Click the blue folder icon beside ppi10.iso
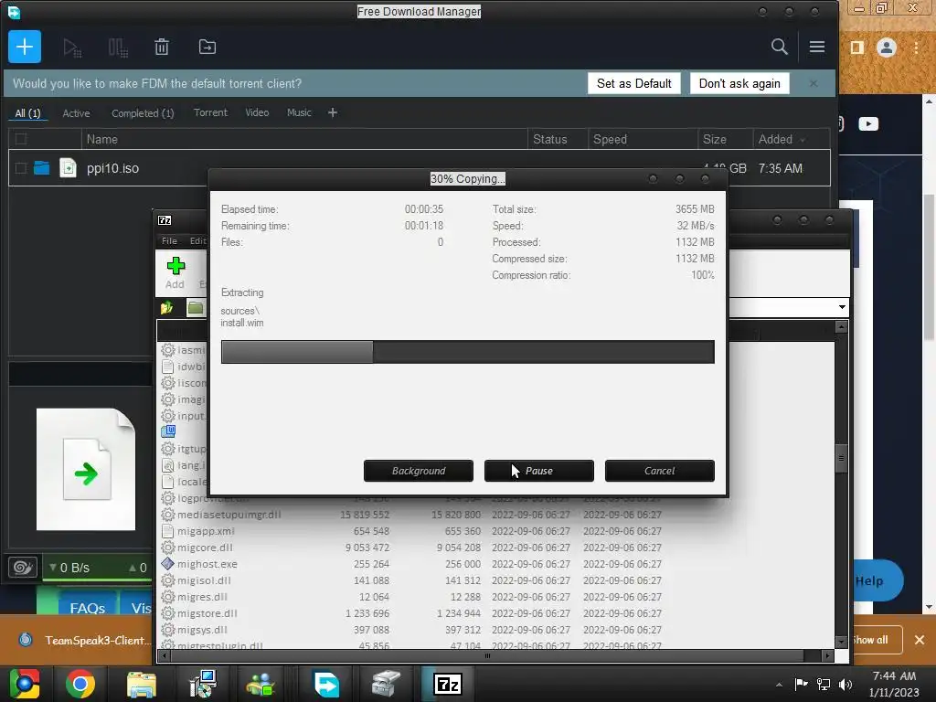Image resolution: width=936 pixels, height=702 pixels. [41, 168]
